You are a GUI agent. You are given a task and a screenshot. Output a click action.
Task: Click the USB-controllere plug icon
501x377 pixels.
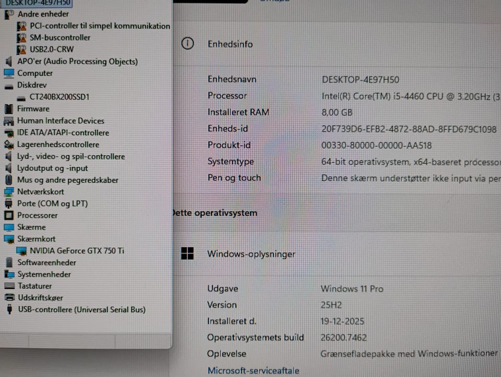pyautogui.click(x=9, y=309)
